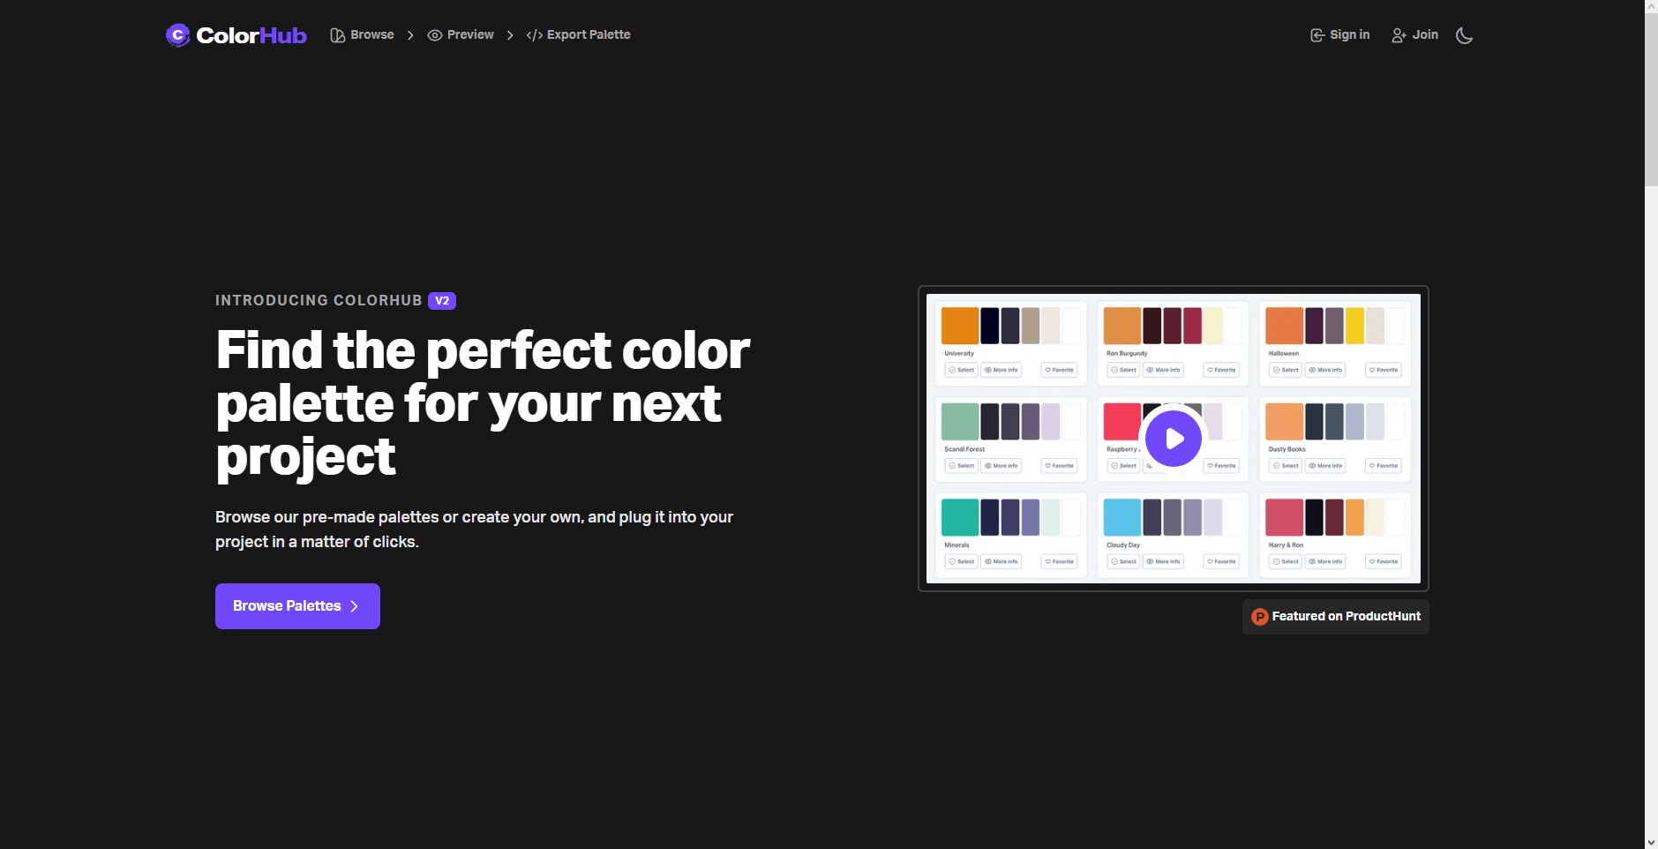The width and height of the screenshot is (1658, 849).
Task: Click the Join link
Action: (1414, 35)
